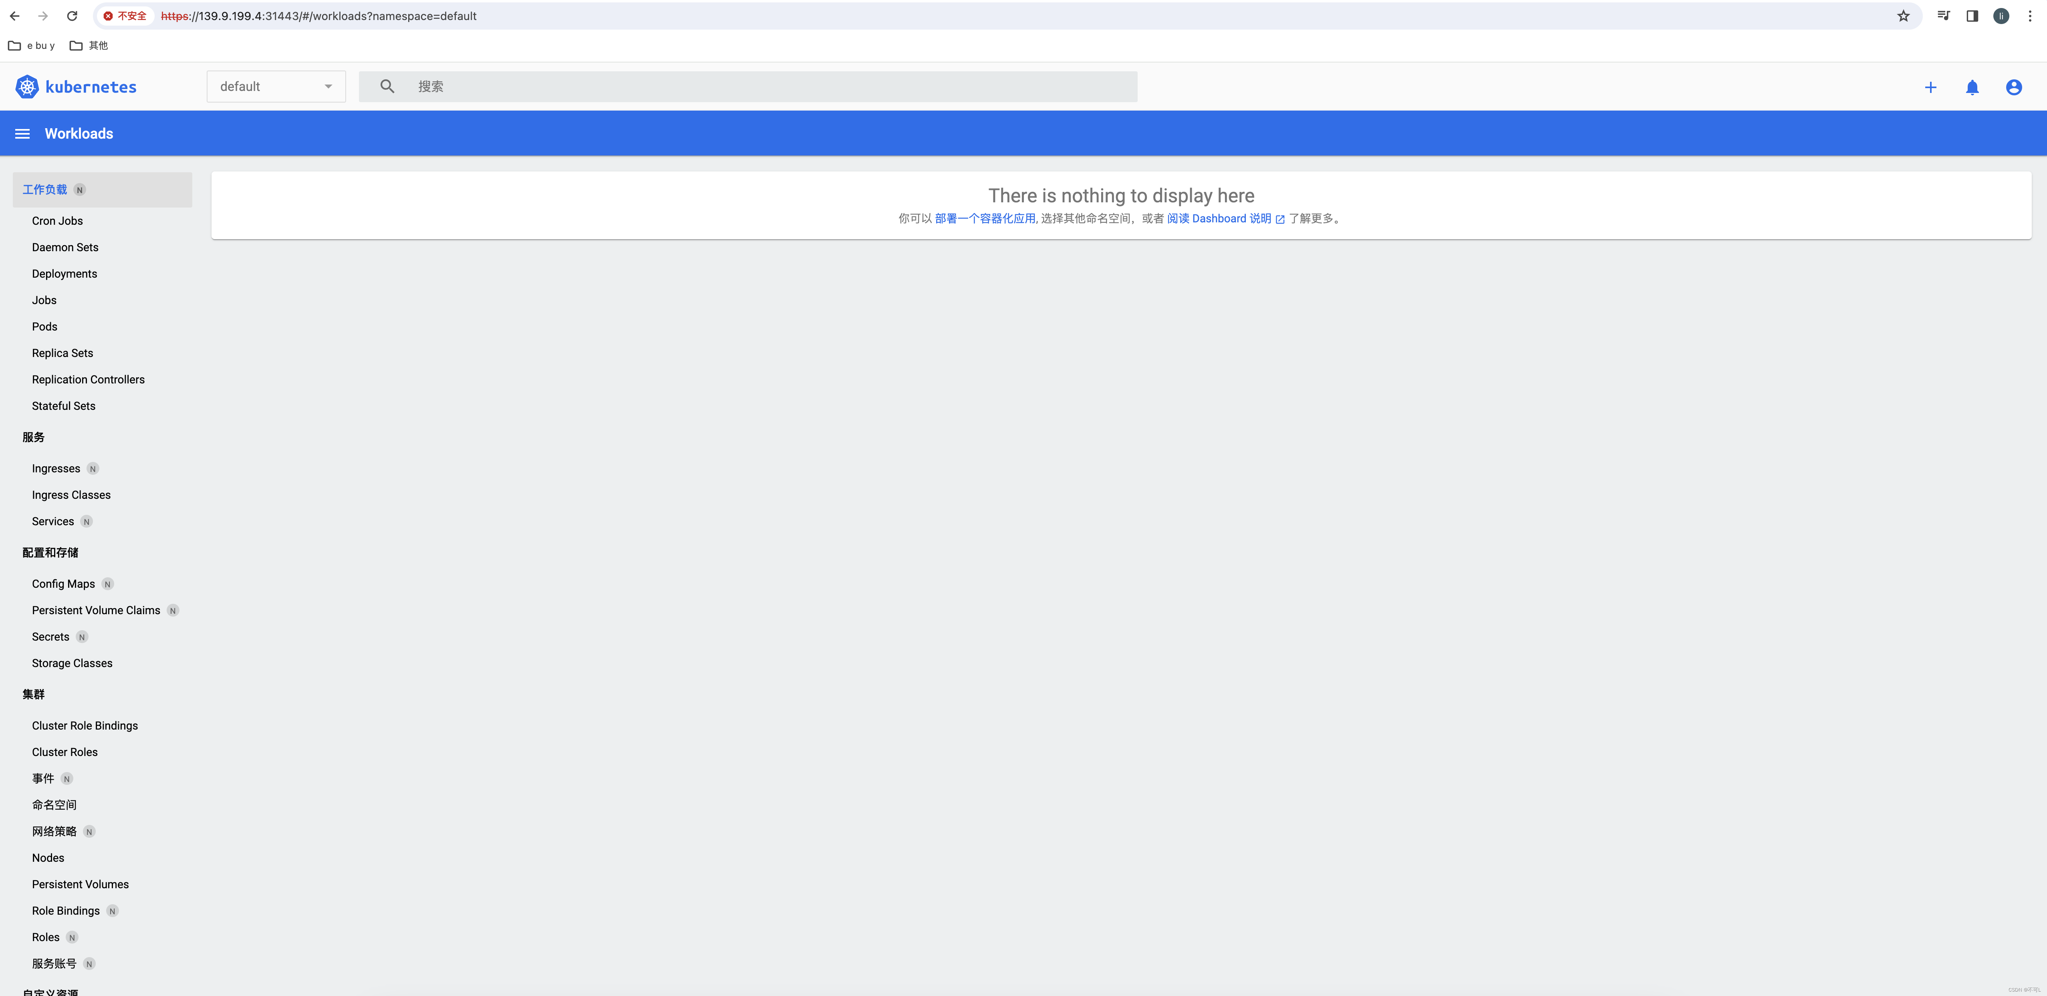Viewport: 2047px width, 996px height.
Task: Open Ingress Classes in the sidebar
Action: (72, 495)
